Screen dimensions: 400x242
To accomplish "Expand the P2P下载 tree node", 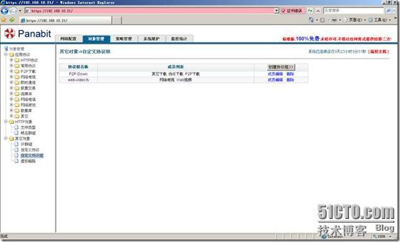I will [11, 71].
